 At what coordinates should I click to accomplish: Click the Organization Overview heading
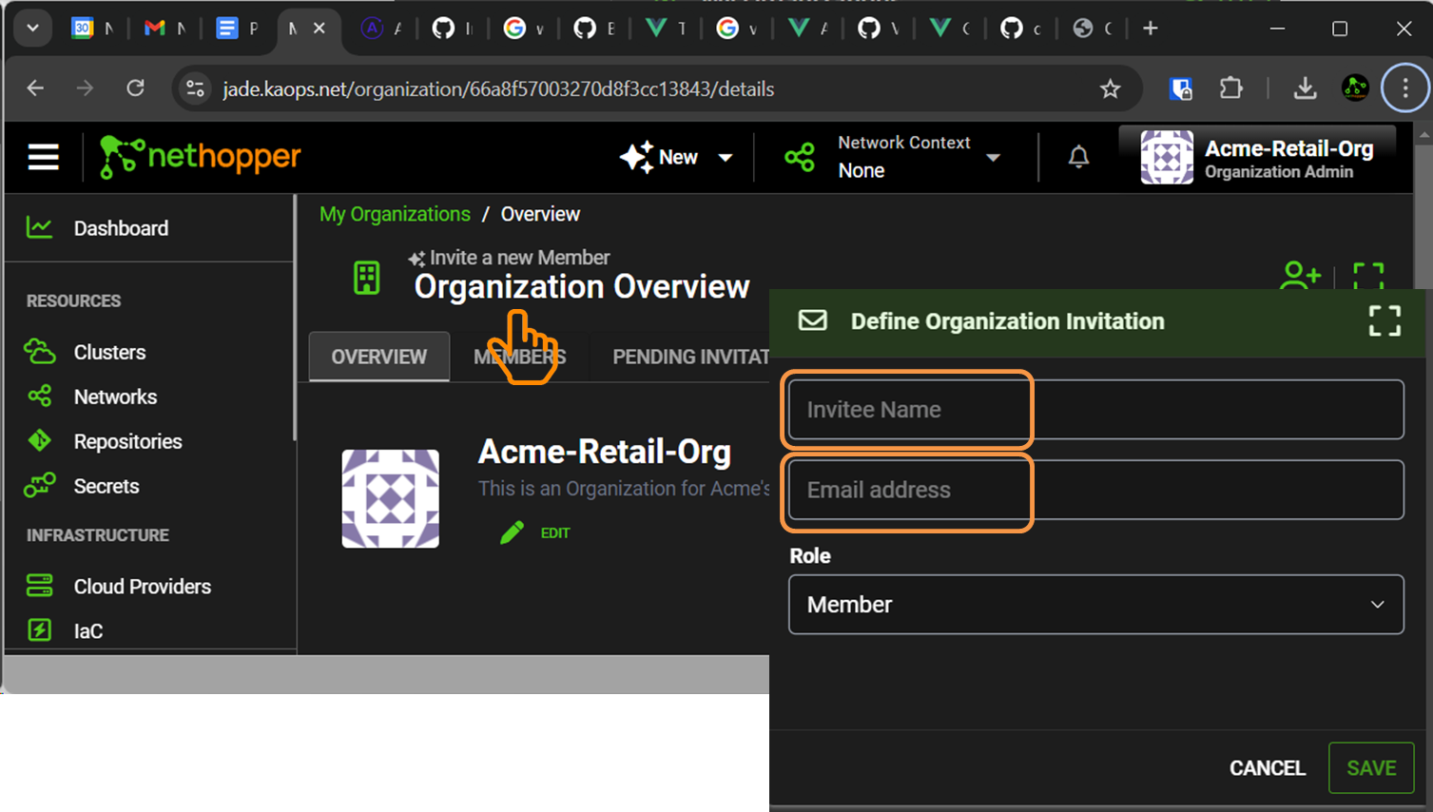coord(582,286)
